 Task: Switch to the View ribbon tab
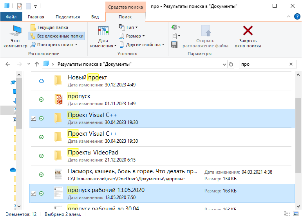[95, 17]
